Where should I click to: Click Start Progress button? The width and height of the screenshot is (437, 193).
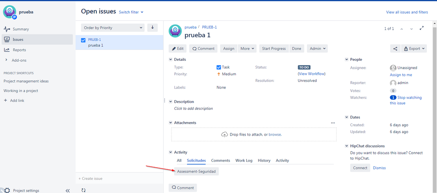(x=274, y=49)
